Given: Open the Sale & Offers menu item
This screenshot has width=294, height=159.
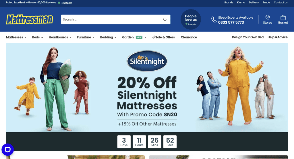Looking at the screenshot, I should 163,37.
